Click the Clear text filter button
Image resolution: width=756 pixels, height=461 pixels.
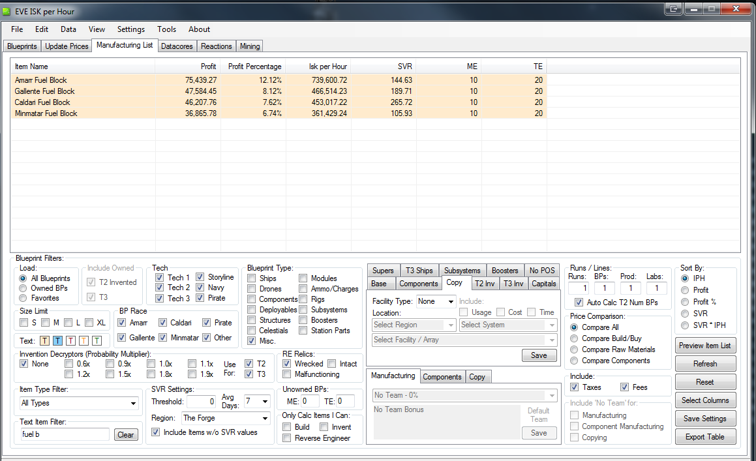click(x=126, y=434)
